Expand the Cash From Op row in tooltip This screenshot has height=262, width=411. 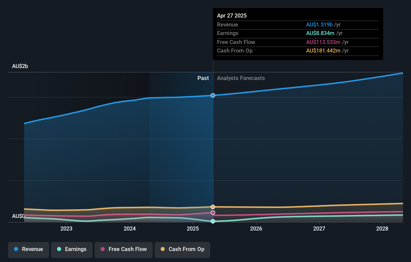click(x=235, y=50)
